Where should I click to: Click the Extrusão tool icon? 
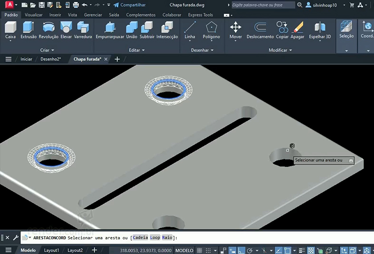(x=28, y=28)
